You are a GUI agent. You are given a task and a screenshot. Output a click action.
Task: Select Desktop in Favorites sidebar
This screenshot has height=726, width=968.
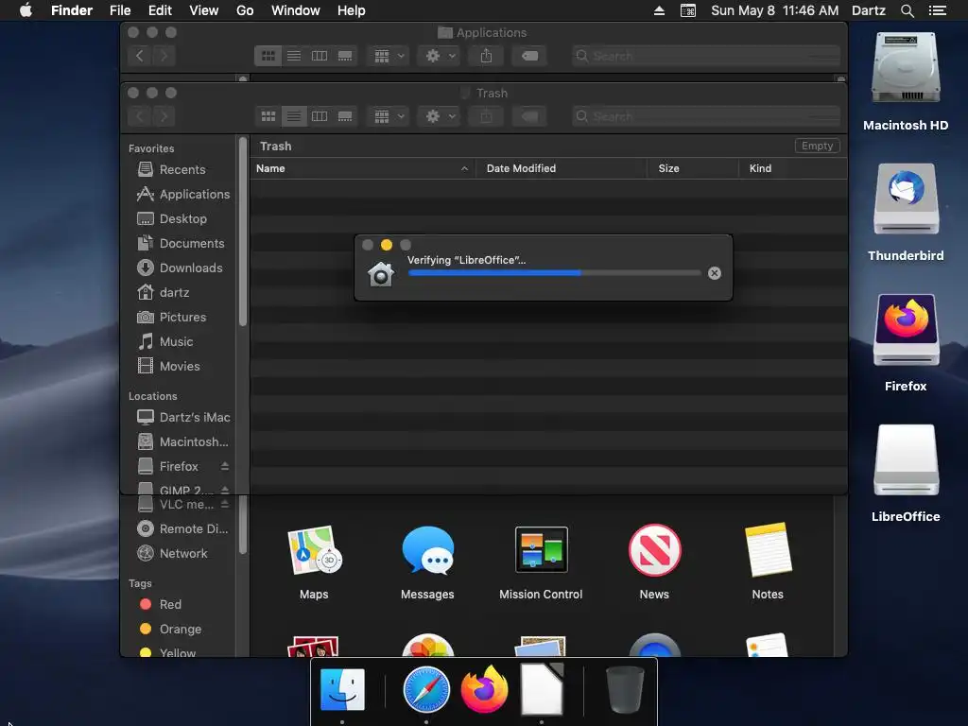click(x=172, y=218)
